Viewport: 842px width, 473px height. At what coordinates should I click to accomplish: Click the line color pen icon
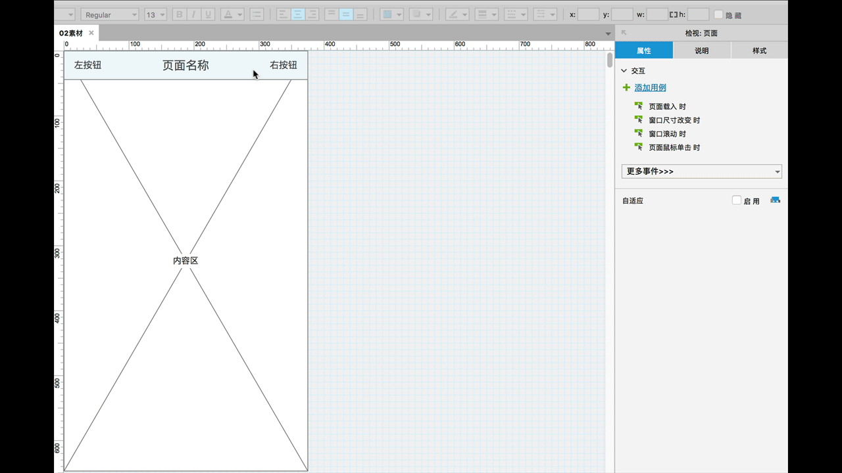tap(453, 14)
